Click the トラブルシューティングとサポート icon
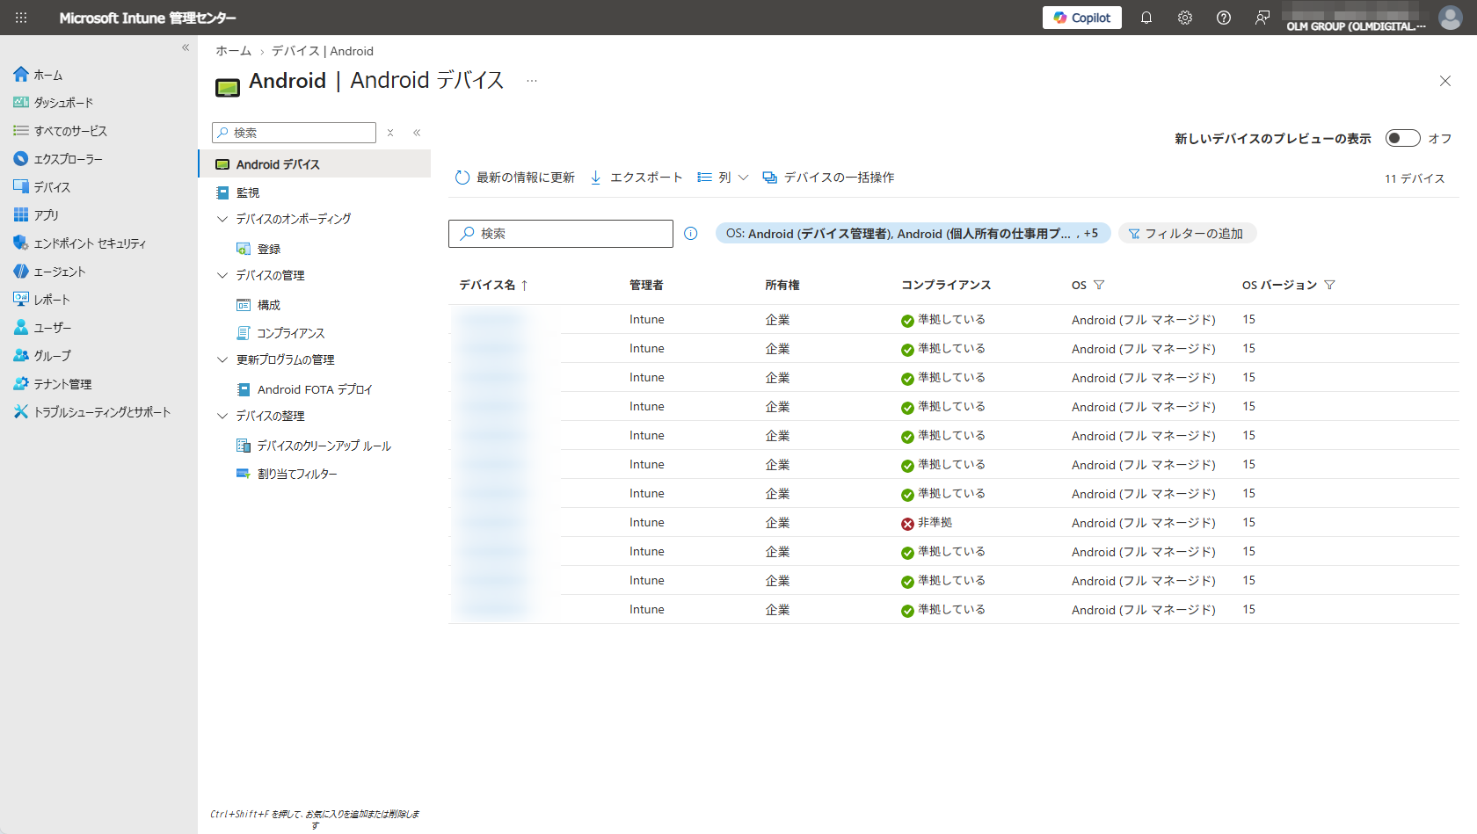The width and height of the screenshot is (1477, 834). point(21,411)
